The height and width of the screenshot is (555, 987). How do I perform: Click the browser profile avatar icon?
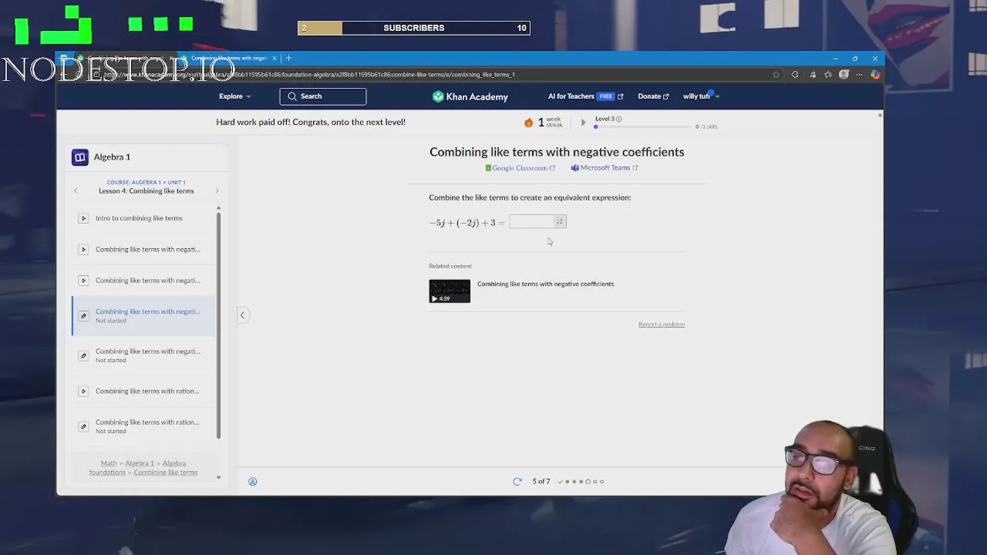point(844,75)
